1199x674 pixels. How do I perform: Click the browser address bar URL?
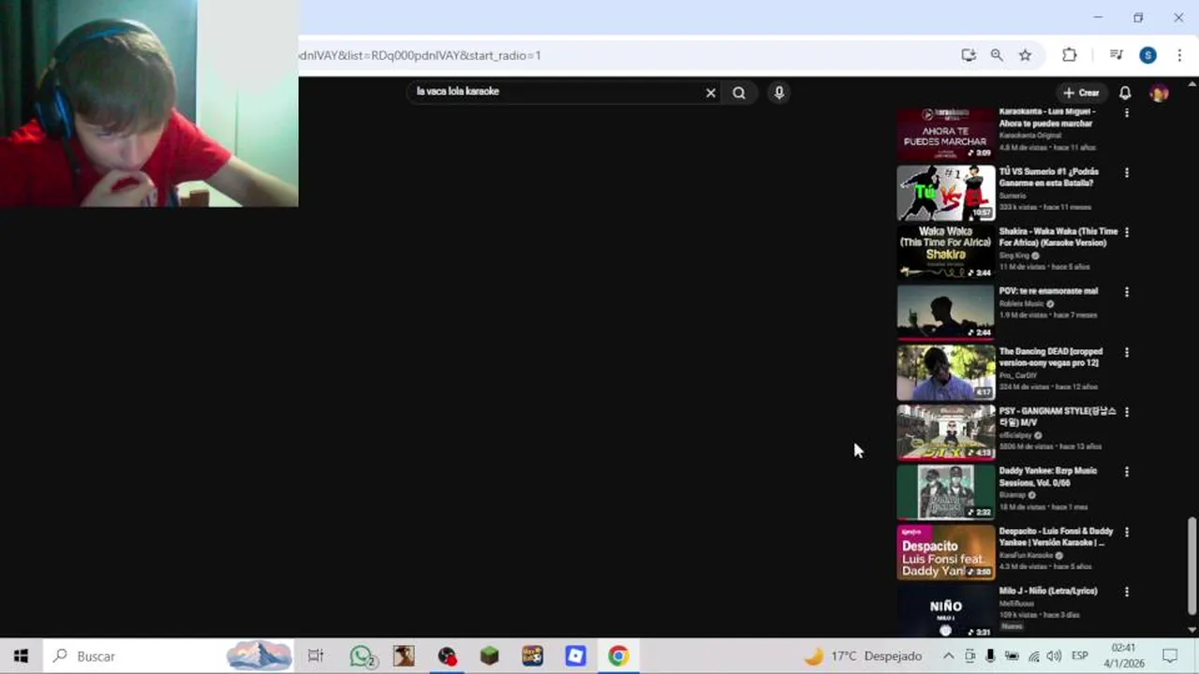coord(420,55)
